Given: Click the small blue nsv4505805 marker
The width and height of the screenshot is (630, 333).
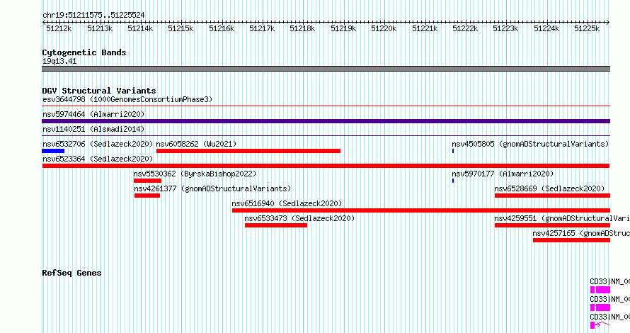Looking at the screenshot, I should [x=453, y=151].
